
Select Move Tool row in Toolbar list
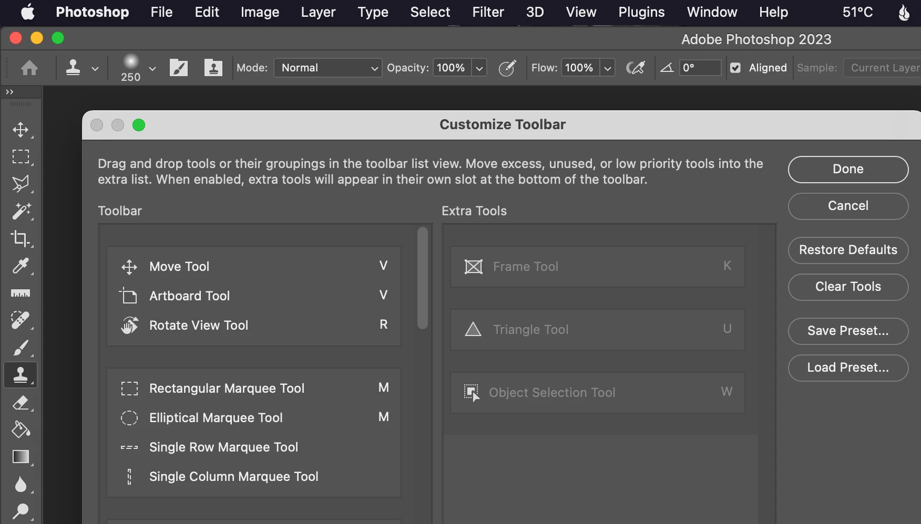[x=254, y=266]
